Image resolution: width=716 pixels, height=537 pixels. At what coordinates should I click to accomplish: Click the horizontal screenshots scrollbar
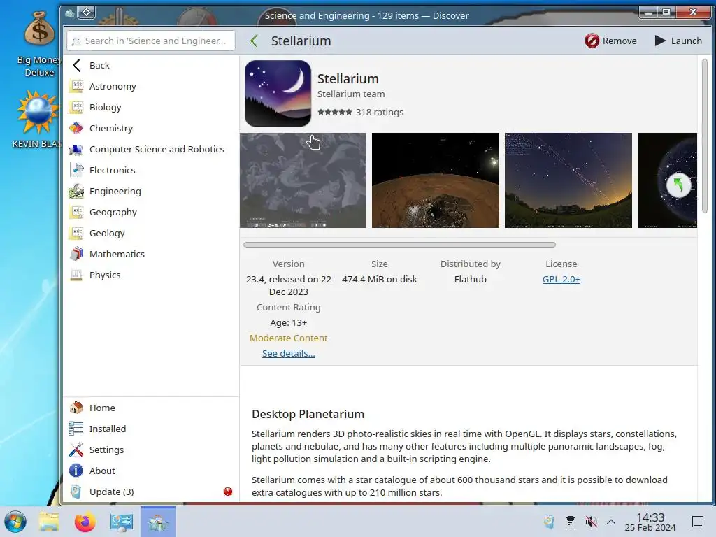click(399, 245)
